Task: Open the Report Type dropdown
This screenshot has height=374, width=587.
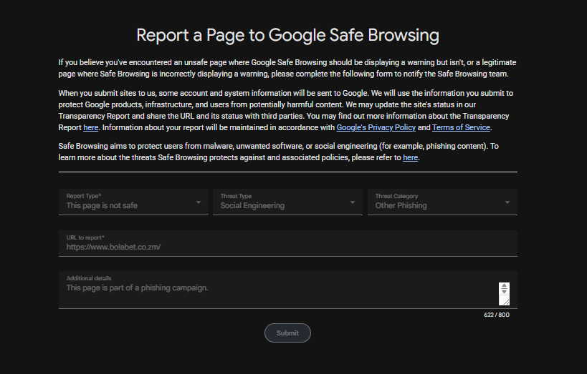Action: click(x=133, y=202)
